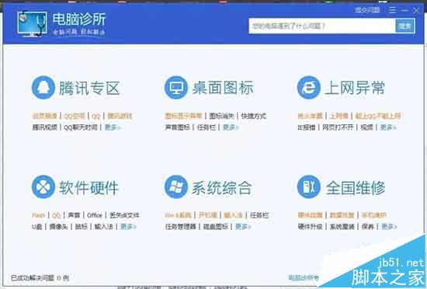Select the 输入法 link under 系统综合
427x289 pixels.
(233, 215)
